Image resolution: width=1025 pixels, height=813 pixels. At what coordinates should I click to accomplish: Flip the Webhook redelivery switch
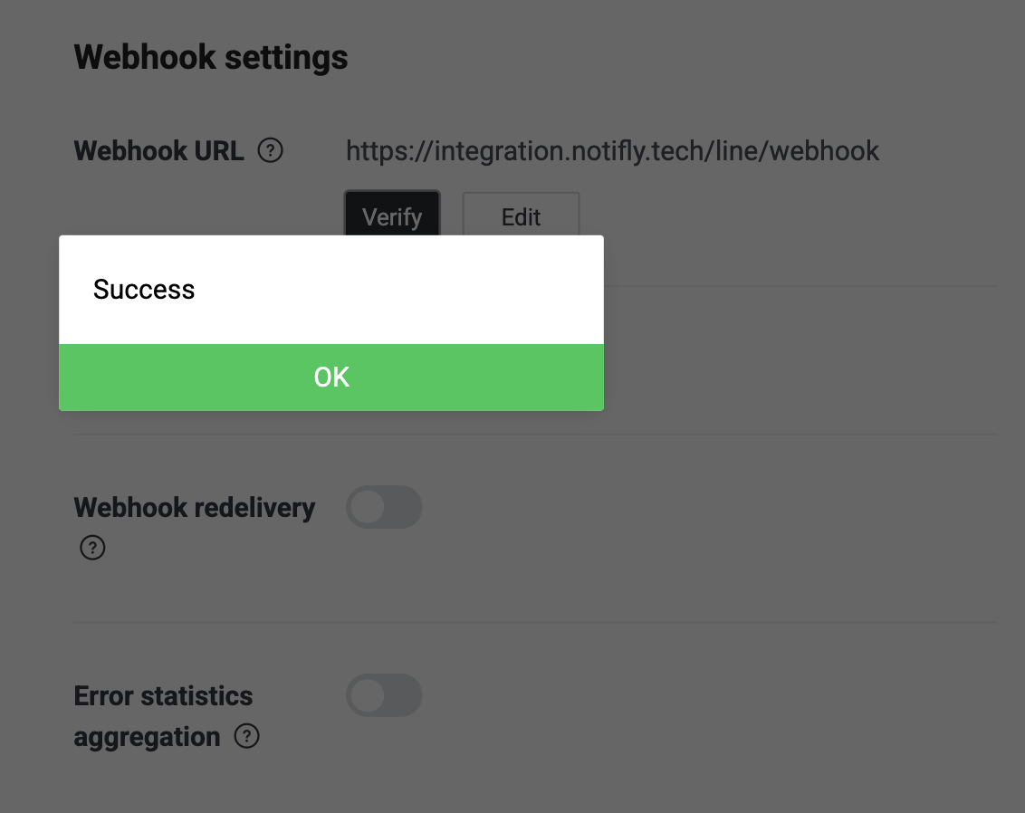click(x=384, y=507)
